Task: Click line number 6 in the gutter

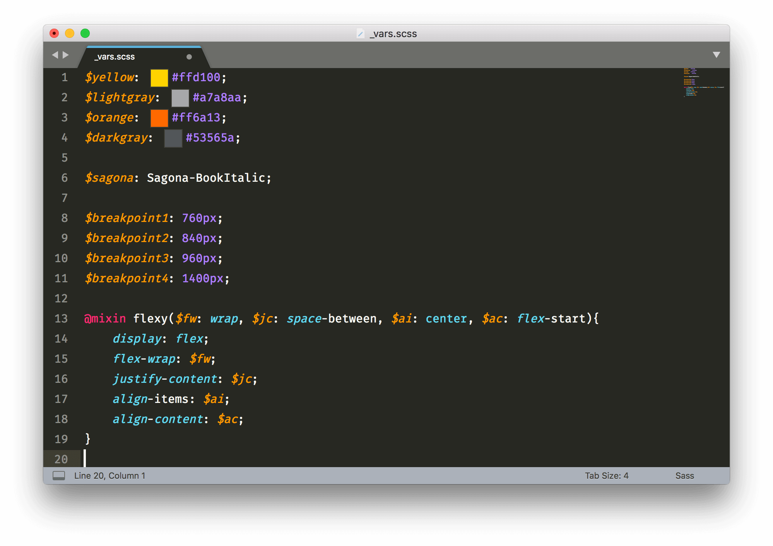Action: (64, 178)
